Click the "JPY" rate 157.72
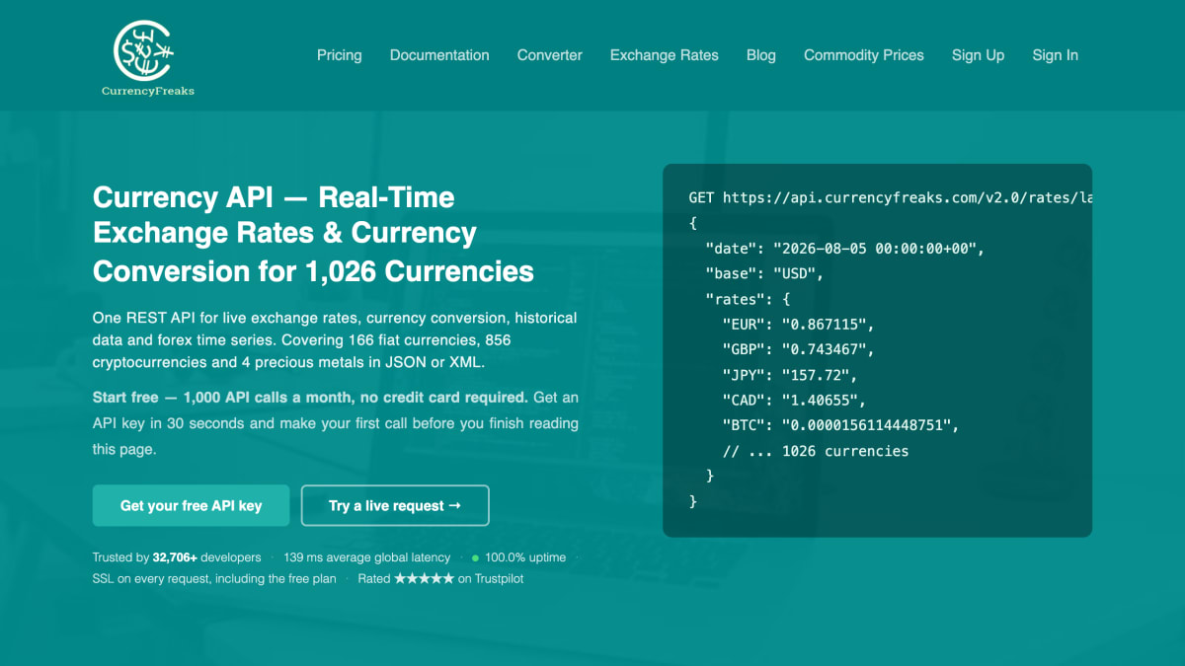The image size is (1185, 666). click(790, 375)
